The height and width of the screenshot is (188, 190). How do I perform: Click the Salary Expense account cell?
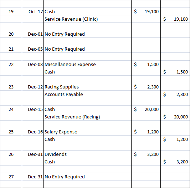[x=87, y=132]
